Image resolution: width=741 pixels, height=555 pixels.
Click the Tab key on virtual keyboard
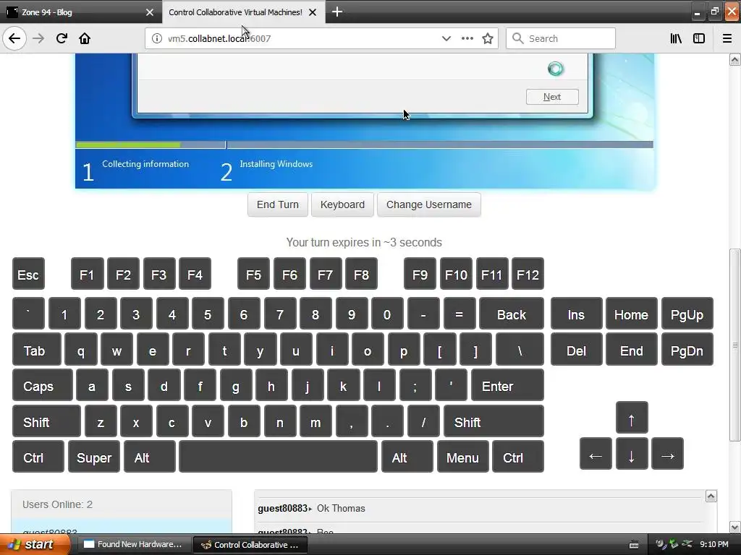pos(37,350)
